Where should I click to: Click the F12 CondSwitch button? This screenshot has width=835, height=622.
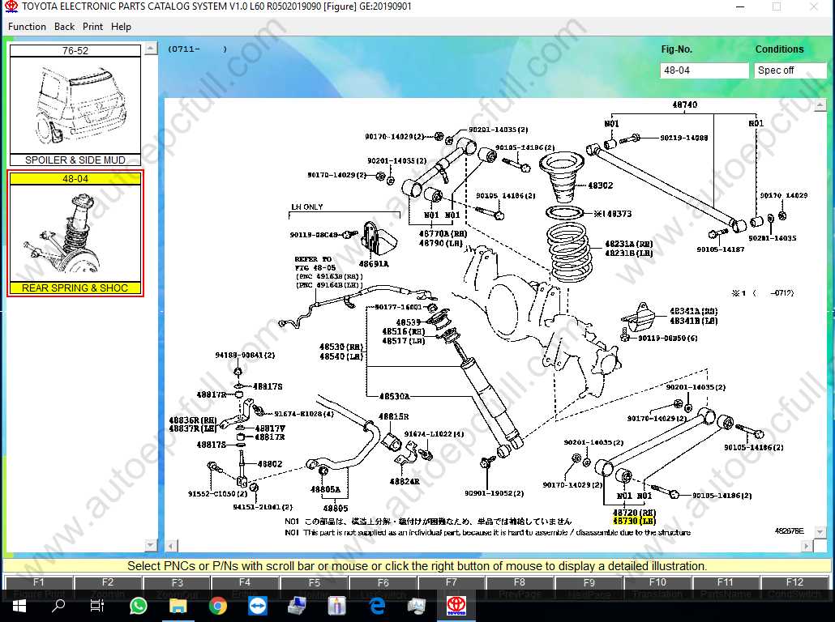[794, 583]
